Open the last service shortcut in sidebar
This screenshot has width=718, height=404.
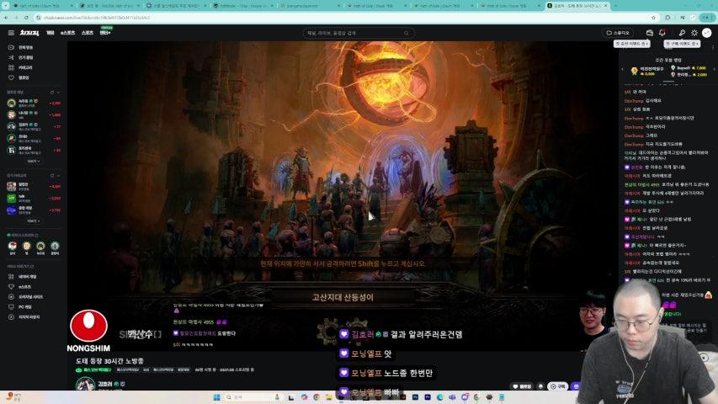click(24, 317)
